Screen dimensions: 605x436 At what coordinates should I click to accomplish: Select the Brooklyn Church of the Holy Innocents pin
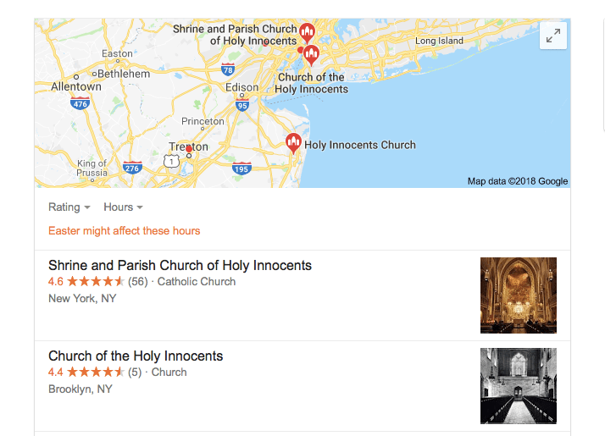312,56
